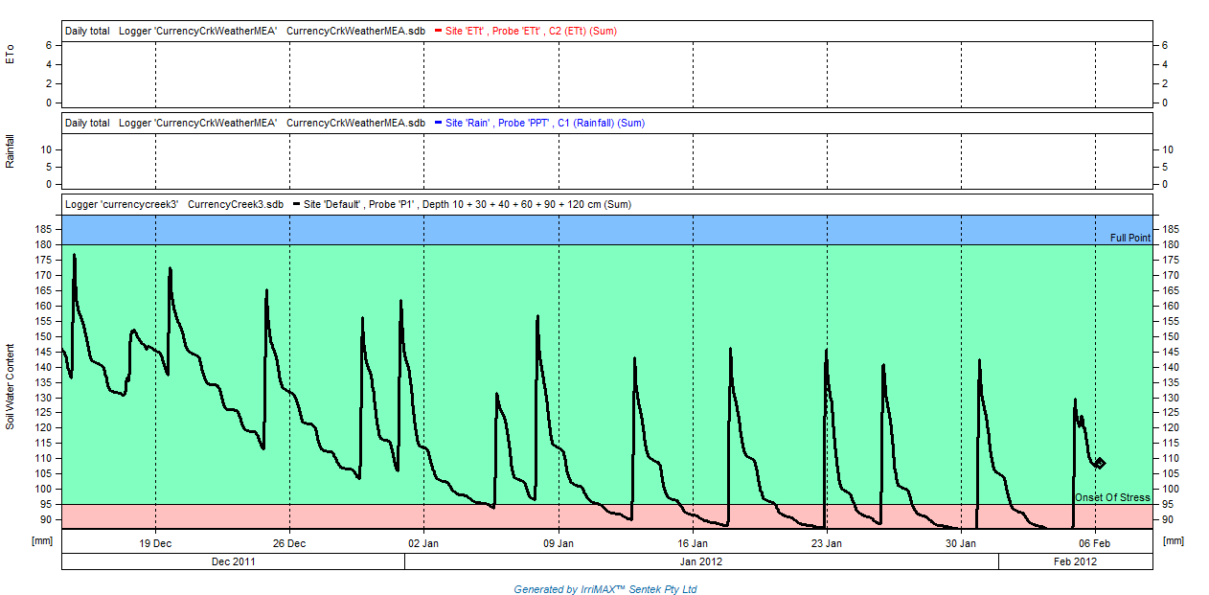Select the 'Jan 2012' month bar
The width and height of the screenshot is (1209, 595).
[x=701, y=562]
